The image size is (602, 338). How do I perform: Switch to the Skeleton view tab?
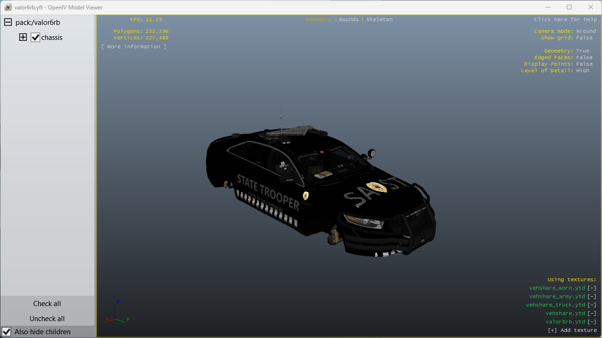379,20
